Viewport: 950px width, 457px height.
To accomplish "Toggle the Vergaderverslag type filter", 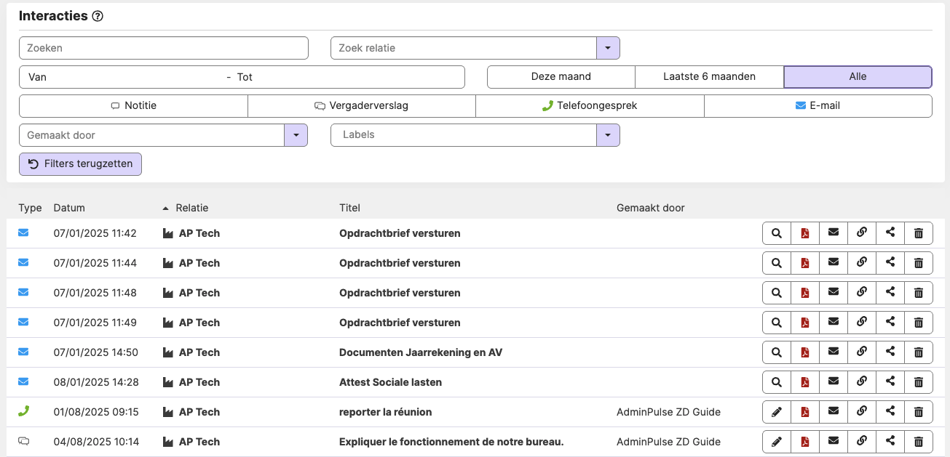I will 362,105.
